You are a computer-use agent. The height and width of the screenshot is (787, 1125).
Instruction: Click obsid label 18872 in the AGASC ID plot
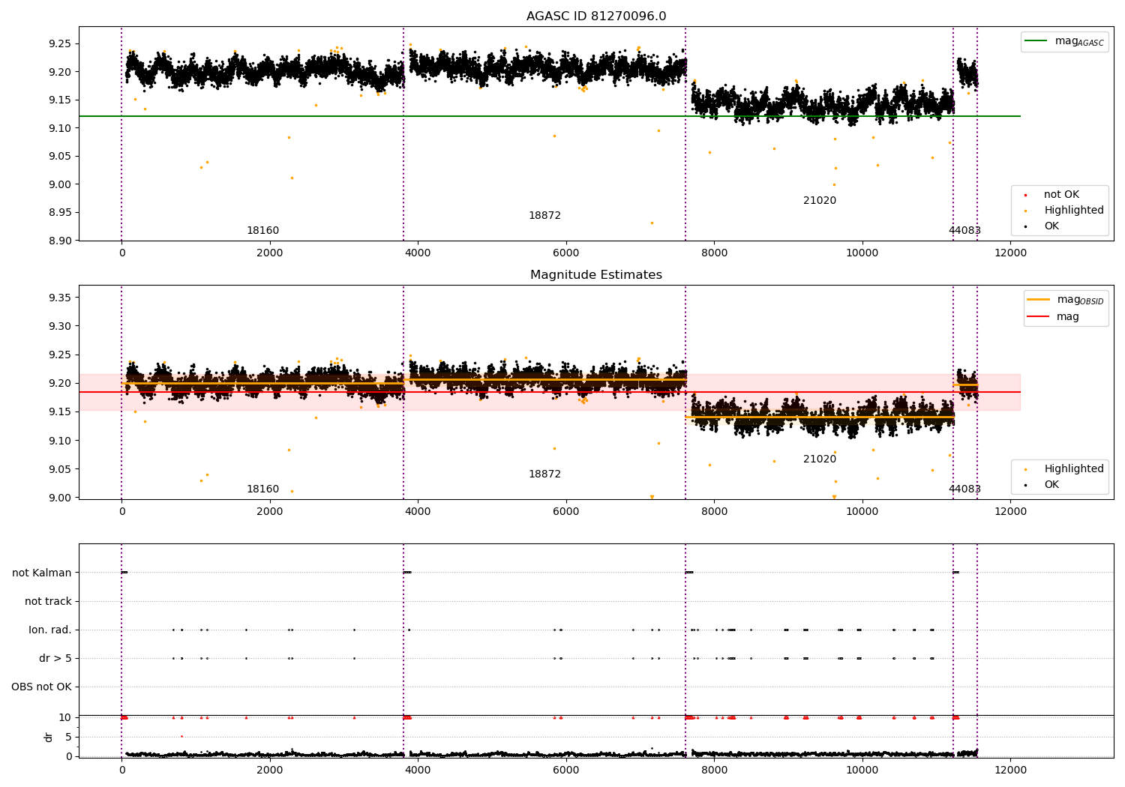coord(544,216)
